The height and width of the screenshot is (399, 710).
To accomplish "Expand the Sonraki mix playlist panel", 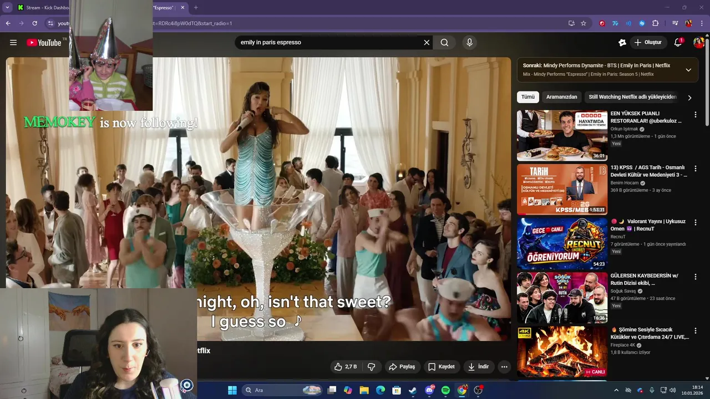I will pyautogui.click(x=688, y=70).
